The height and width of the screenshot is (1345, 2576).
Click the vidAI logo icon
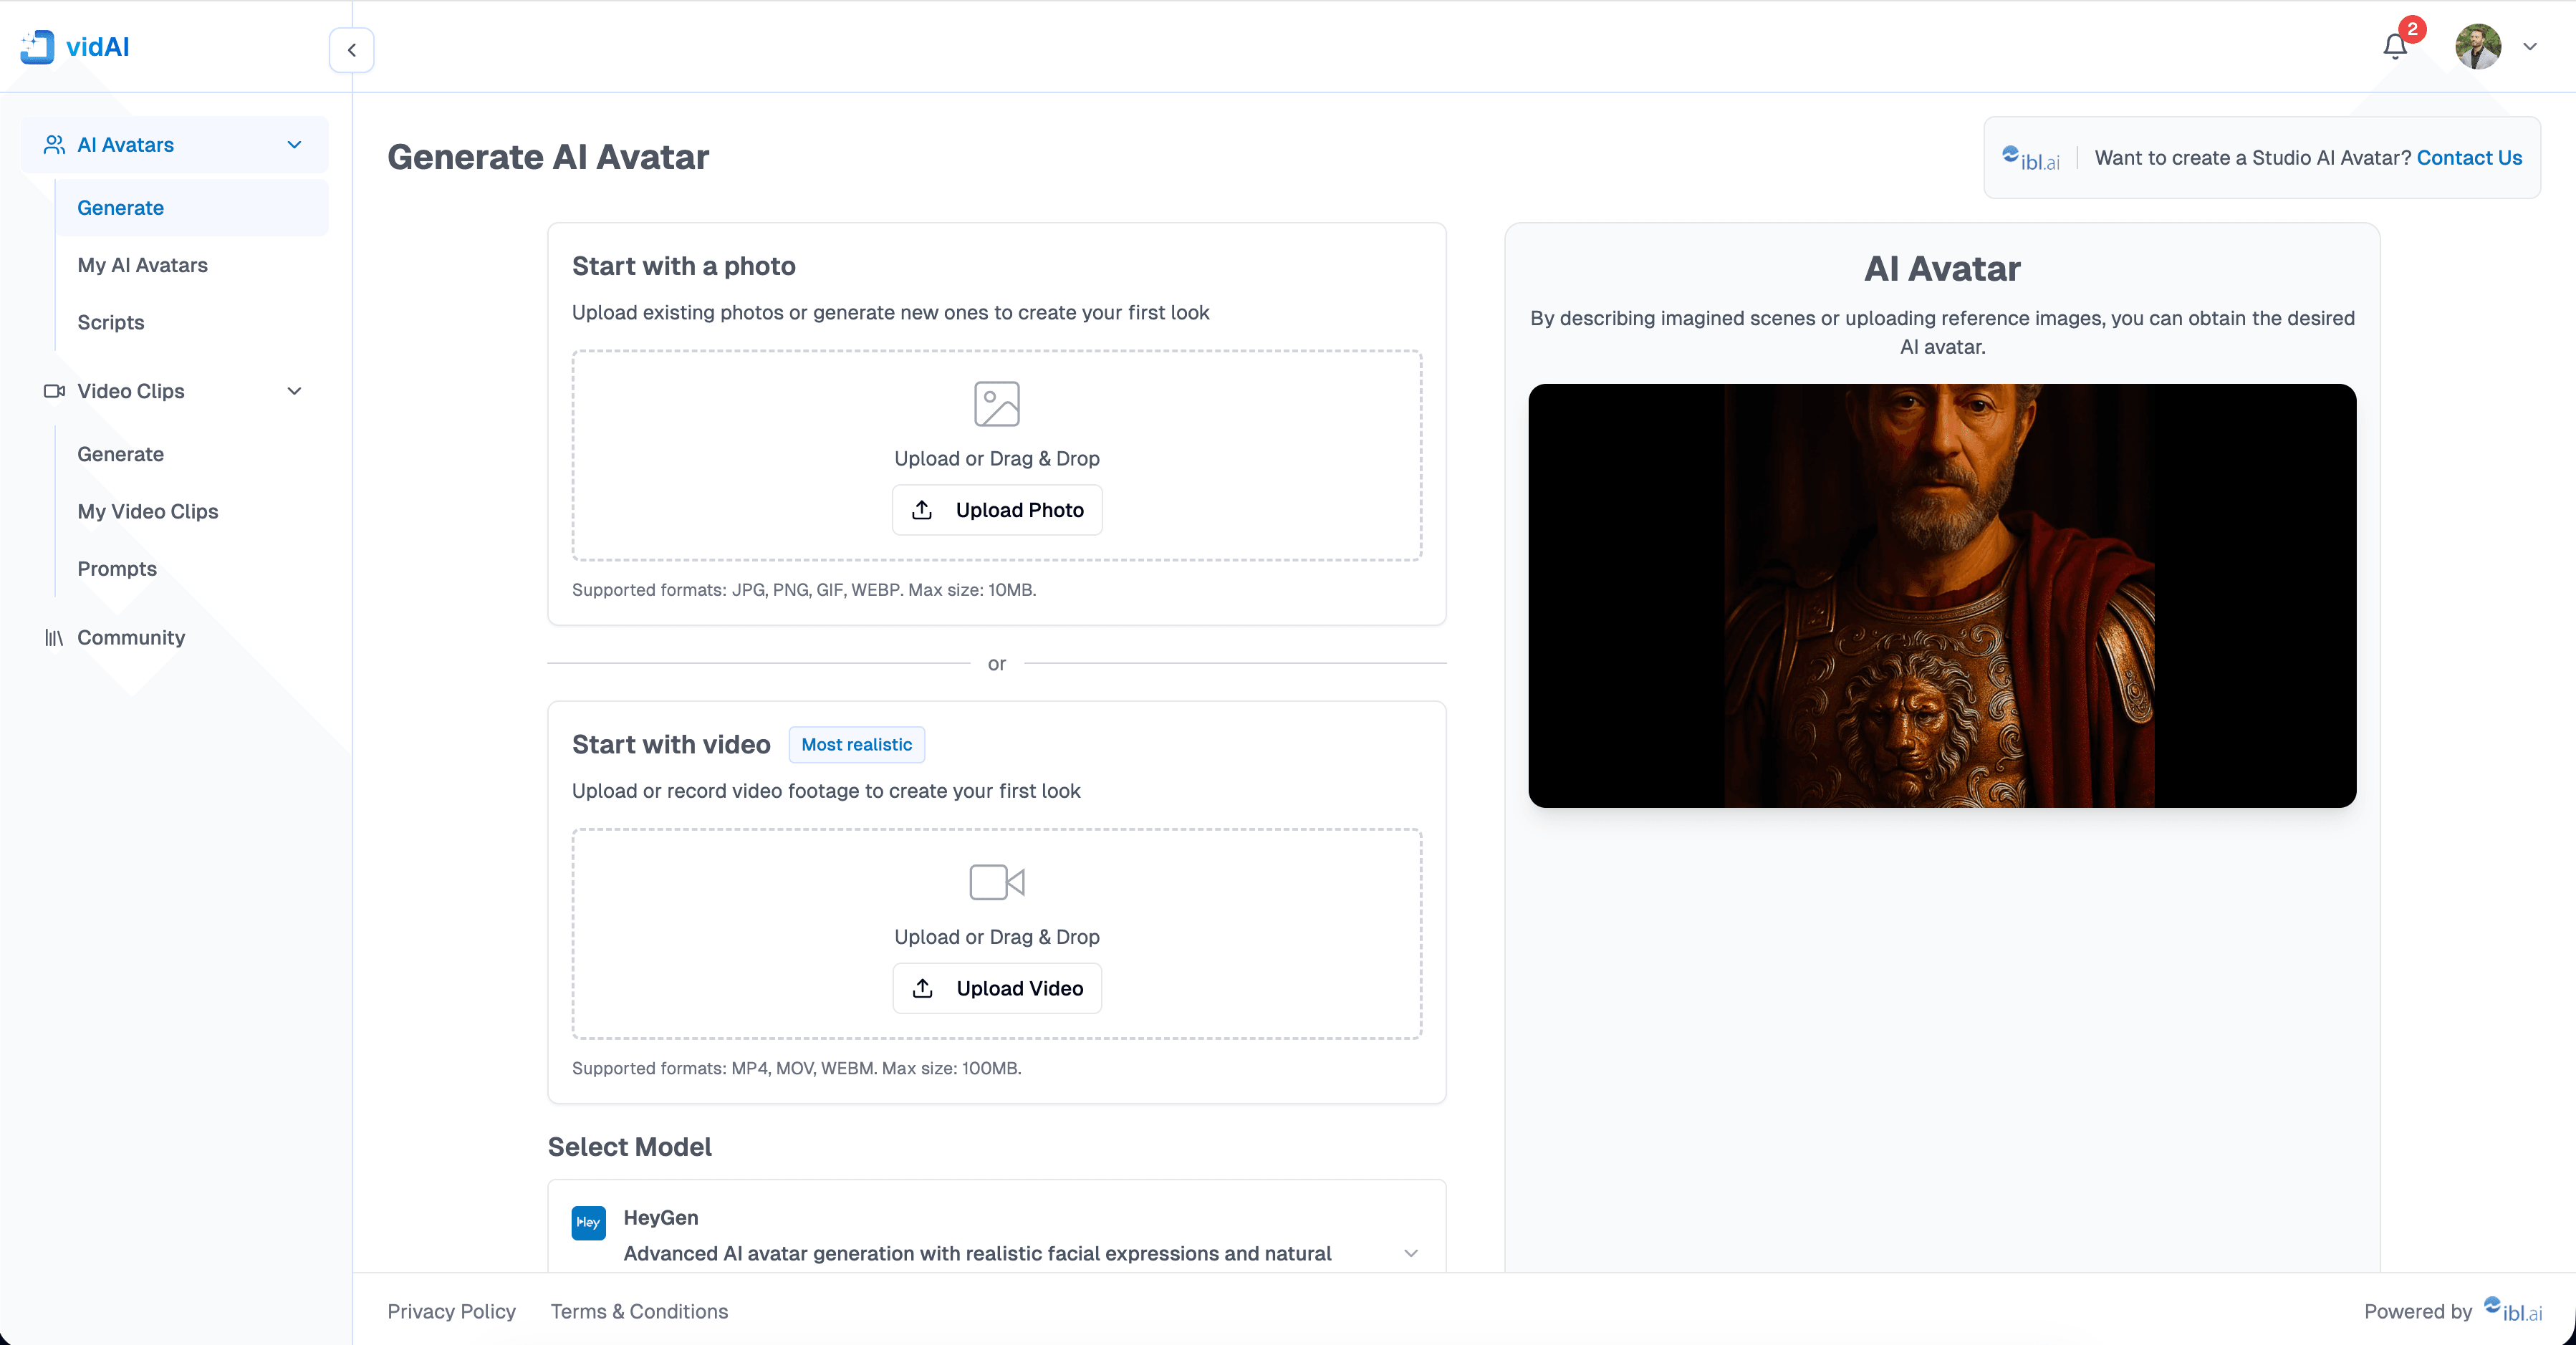(x=37, y=46)
